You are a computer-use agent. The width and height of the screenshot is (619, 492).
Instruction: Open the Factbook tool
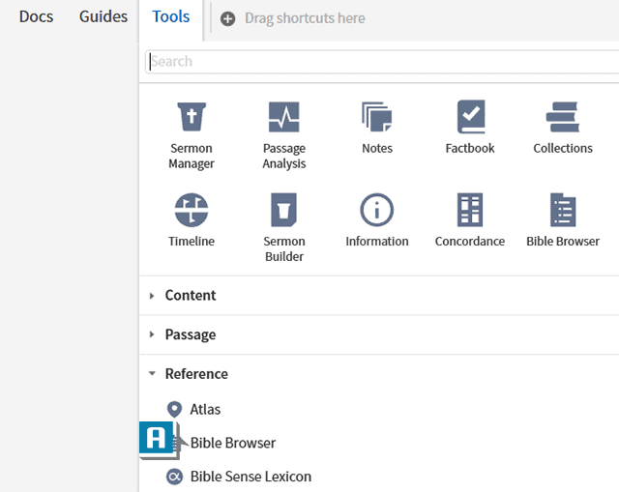[470, 128]
